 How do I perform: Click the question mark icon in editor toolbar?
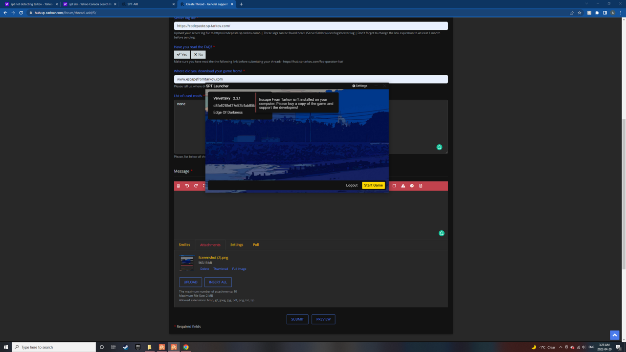pyautogui.click(x=412, y=186)
